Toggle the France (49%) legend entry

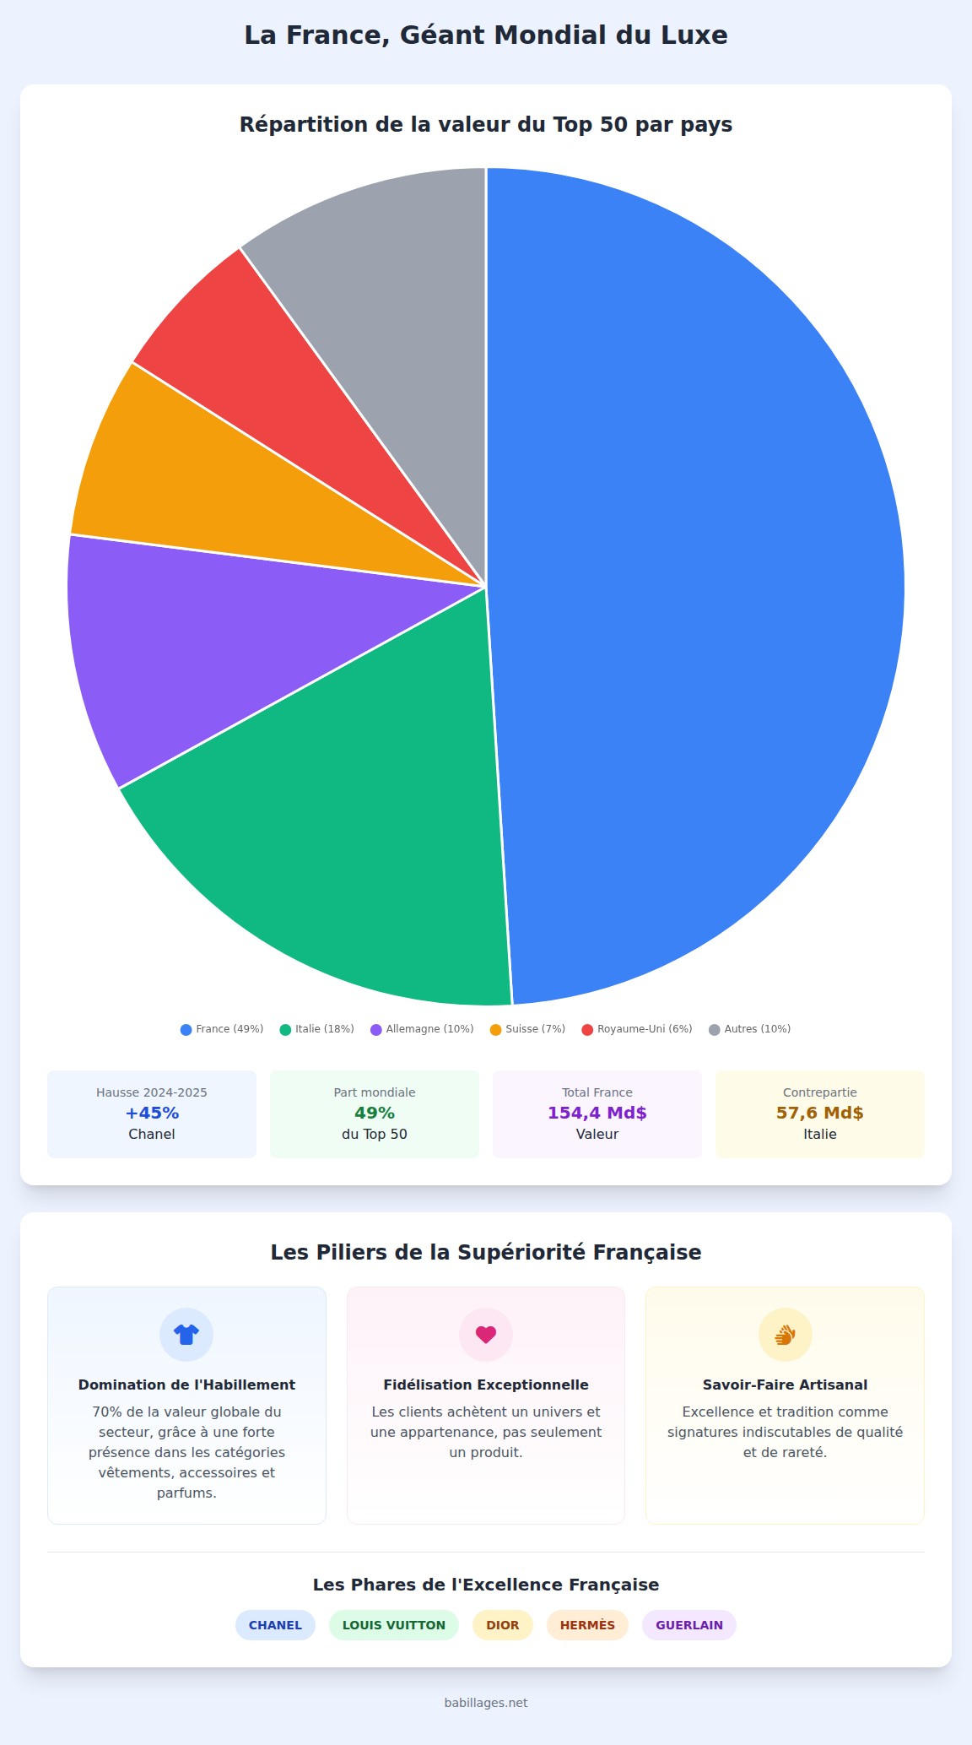point(222,1029)
